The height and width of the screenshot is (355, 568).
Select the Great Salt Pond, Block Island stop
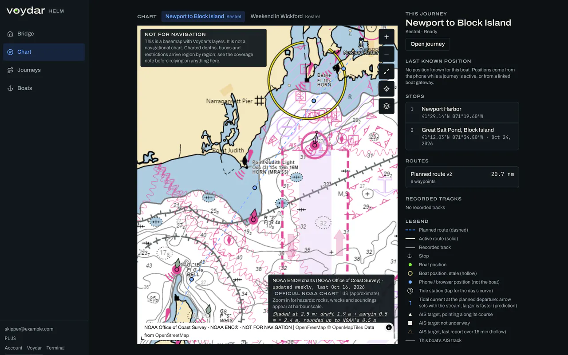[x=462, y=136]
